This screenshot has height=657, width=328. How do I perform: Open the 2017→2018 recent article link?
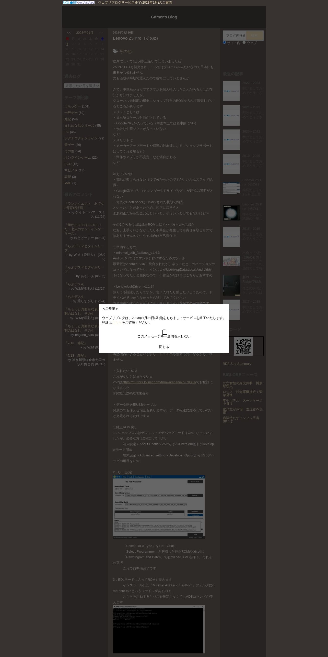251,302
